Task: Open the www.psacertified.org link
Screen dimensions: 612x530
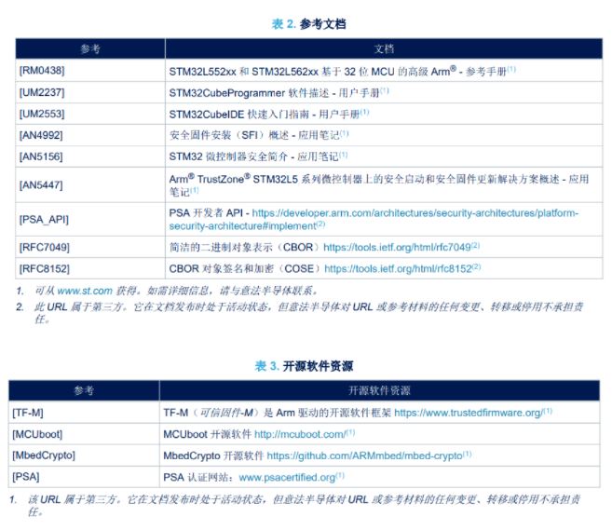Action: click(x=287, y=477)
